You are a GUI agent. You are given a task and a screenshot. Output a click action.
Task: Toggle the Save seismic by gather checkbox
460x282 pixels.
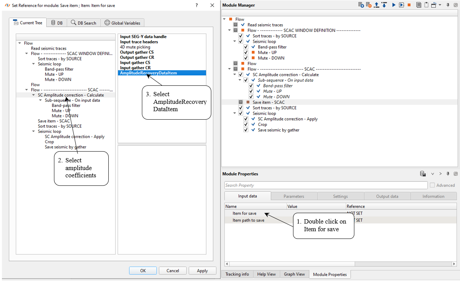point(246,130)
